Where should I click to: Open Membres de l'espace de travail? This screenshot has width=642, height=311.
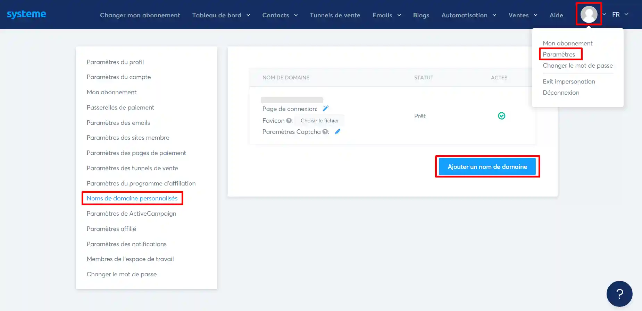pyautogui.click(x=130, y=259)
